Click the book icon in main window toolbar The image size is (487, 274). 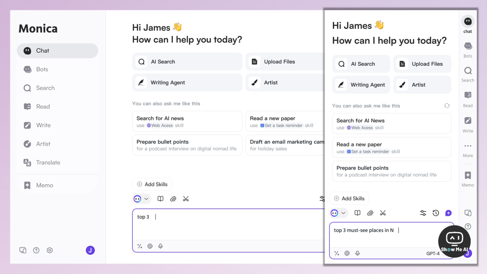tap(160, 199)
